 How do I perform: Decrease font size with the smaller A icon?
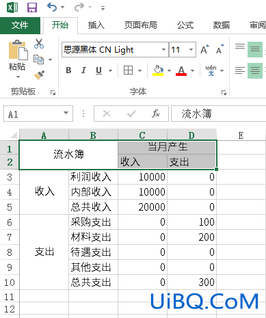point(220,49)
